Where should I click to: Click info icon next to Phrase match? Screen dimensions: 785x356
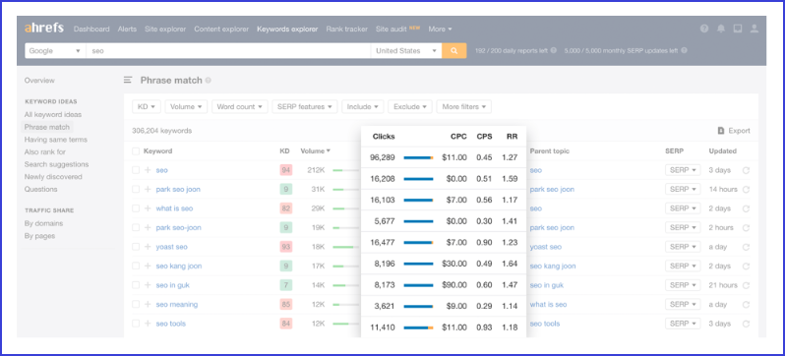coord(209,80)
